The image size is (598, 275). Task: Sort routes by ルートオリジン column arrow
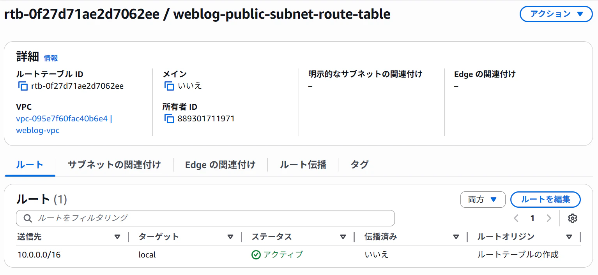click(569, 236)
